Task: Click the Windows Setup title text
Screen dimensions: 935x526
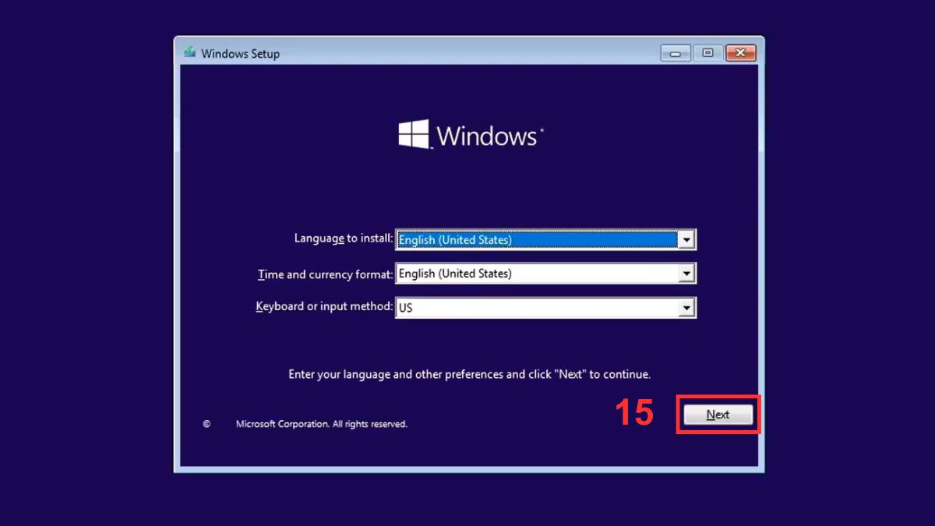Action: point(243,53)
